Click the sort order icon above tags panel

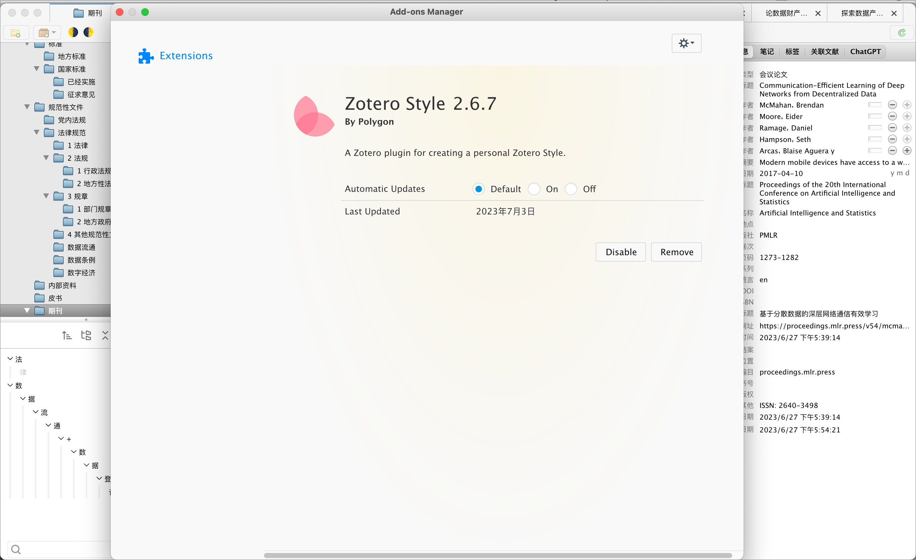coord(66,335)
